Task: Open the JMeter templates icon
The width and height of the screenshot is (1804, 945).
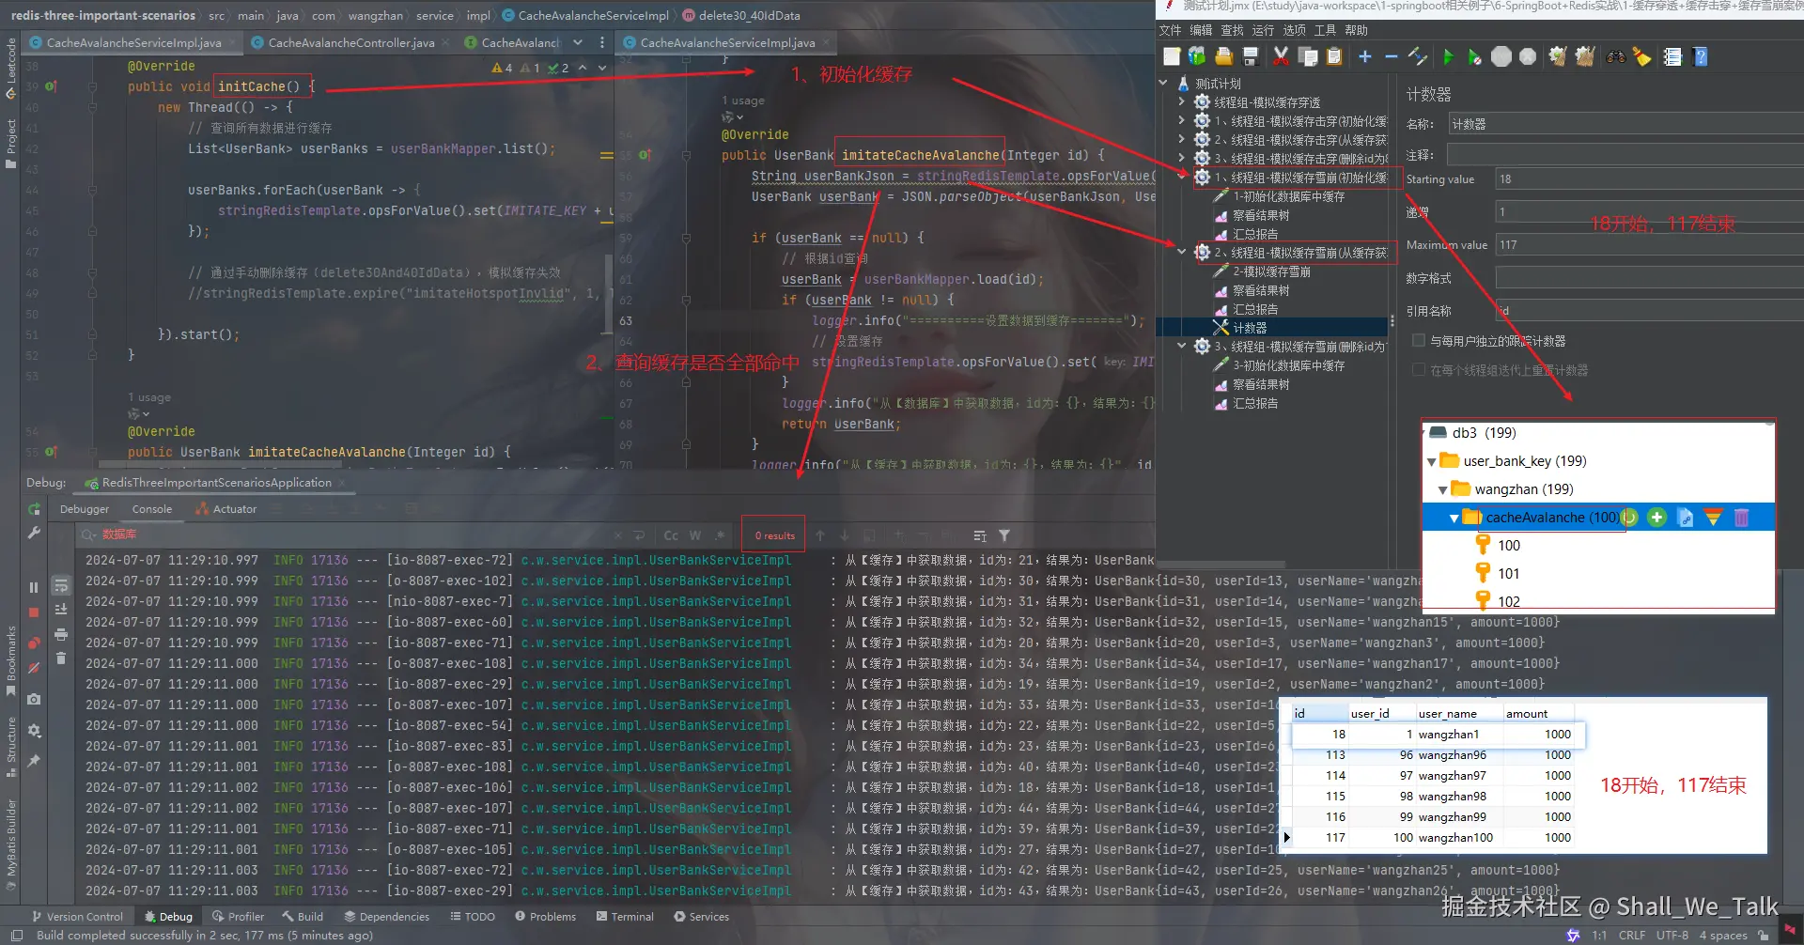Action: (x=1197, y=56)
